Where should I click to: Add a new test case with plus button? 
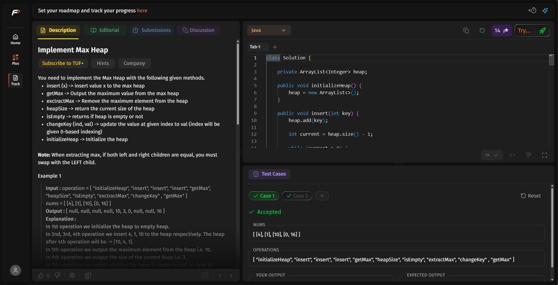(x=322, y=196)
